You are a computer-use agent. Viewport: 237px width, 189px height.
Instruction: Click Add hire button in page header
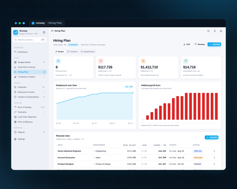pos(214,44)
